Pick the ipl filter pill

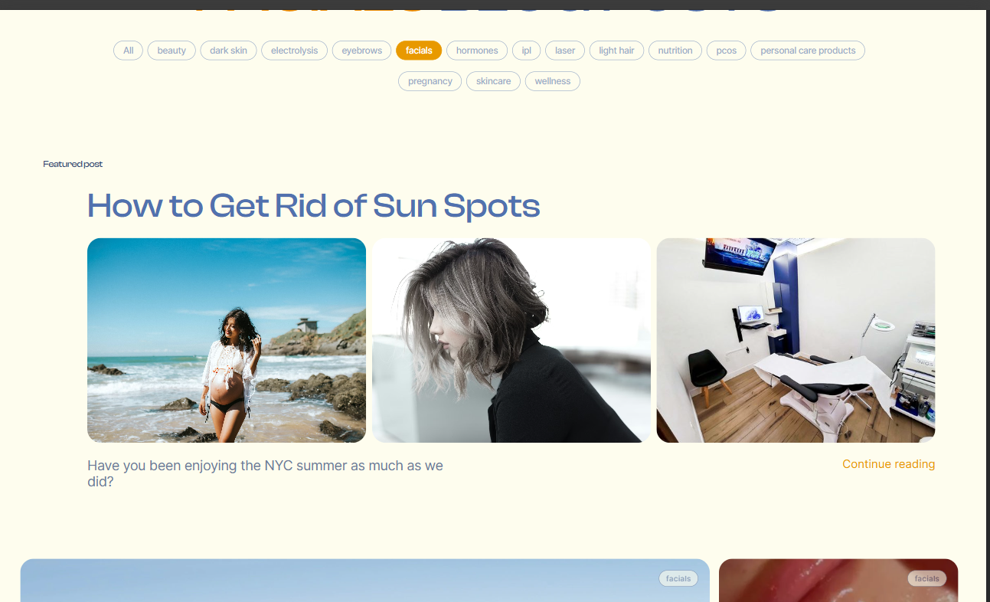pos(527,51)
